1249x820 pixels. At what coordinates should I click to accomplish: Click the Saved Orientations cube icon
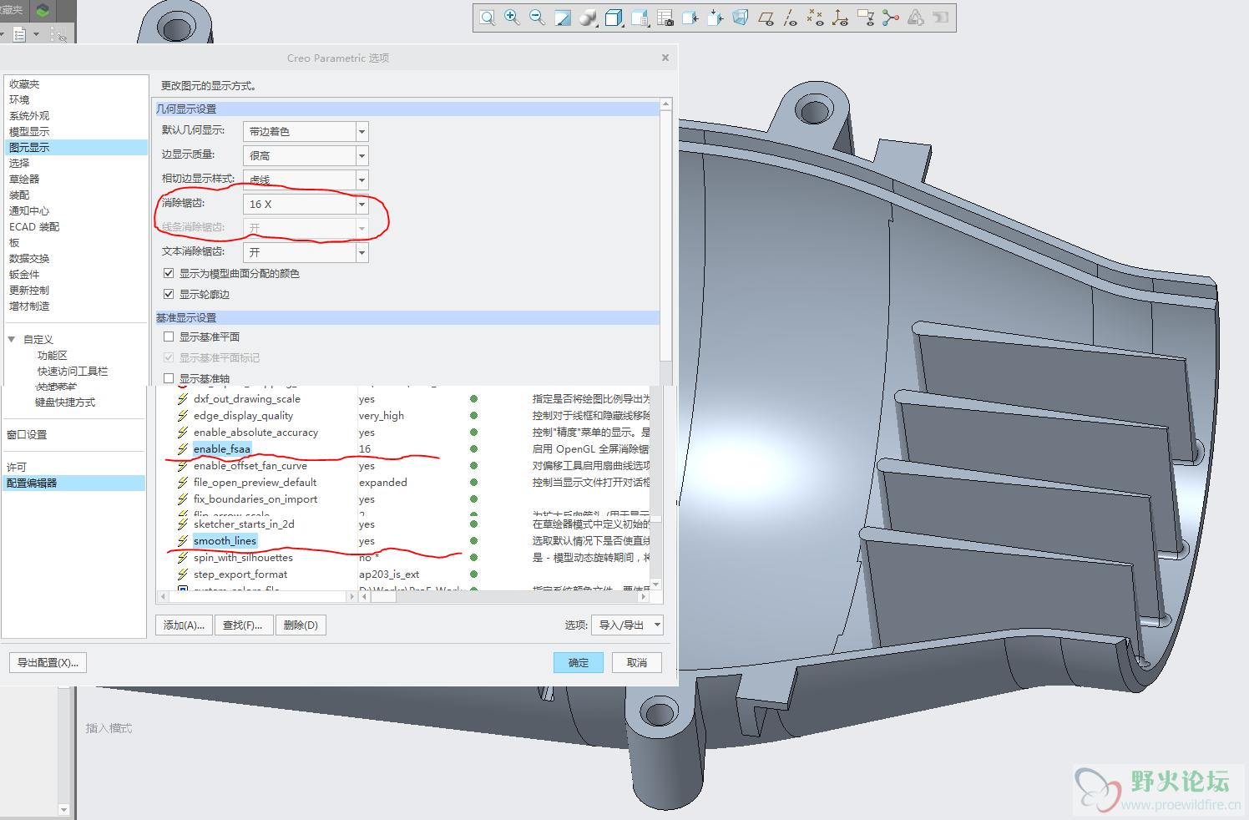click(614, 18)
